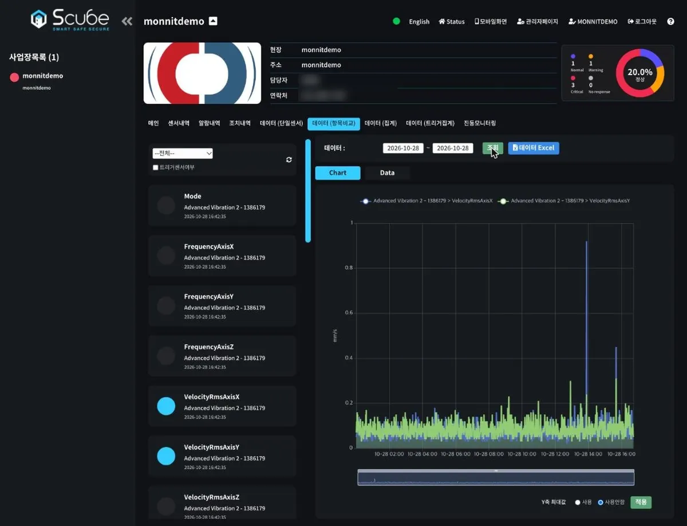Open the 알람내역 tab
Screen dimensions: 687x526
[x=209, y=123]
